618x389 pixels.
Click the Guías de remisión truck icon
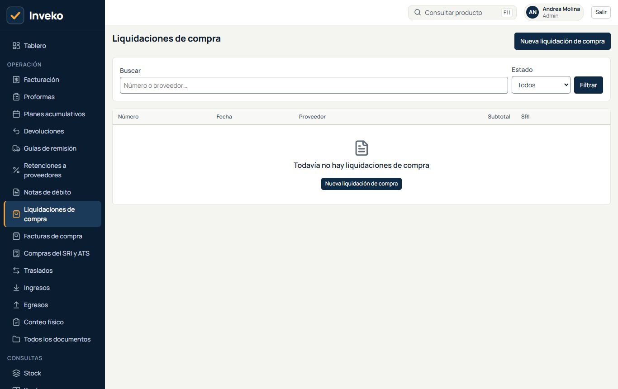(16, 148)
